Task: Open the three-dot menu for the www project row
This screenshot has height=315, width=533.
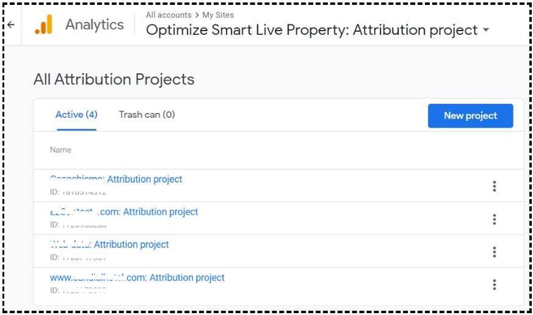Action: [x=495, y=284]
